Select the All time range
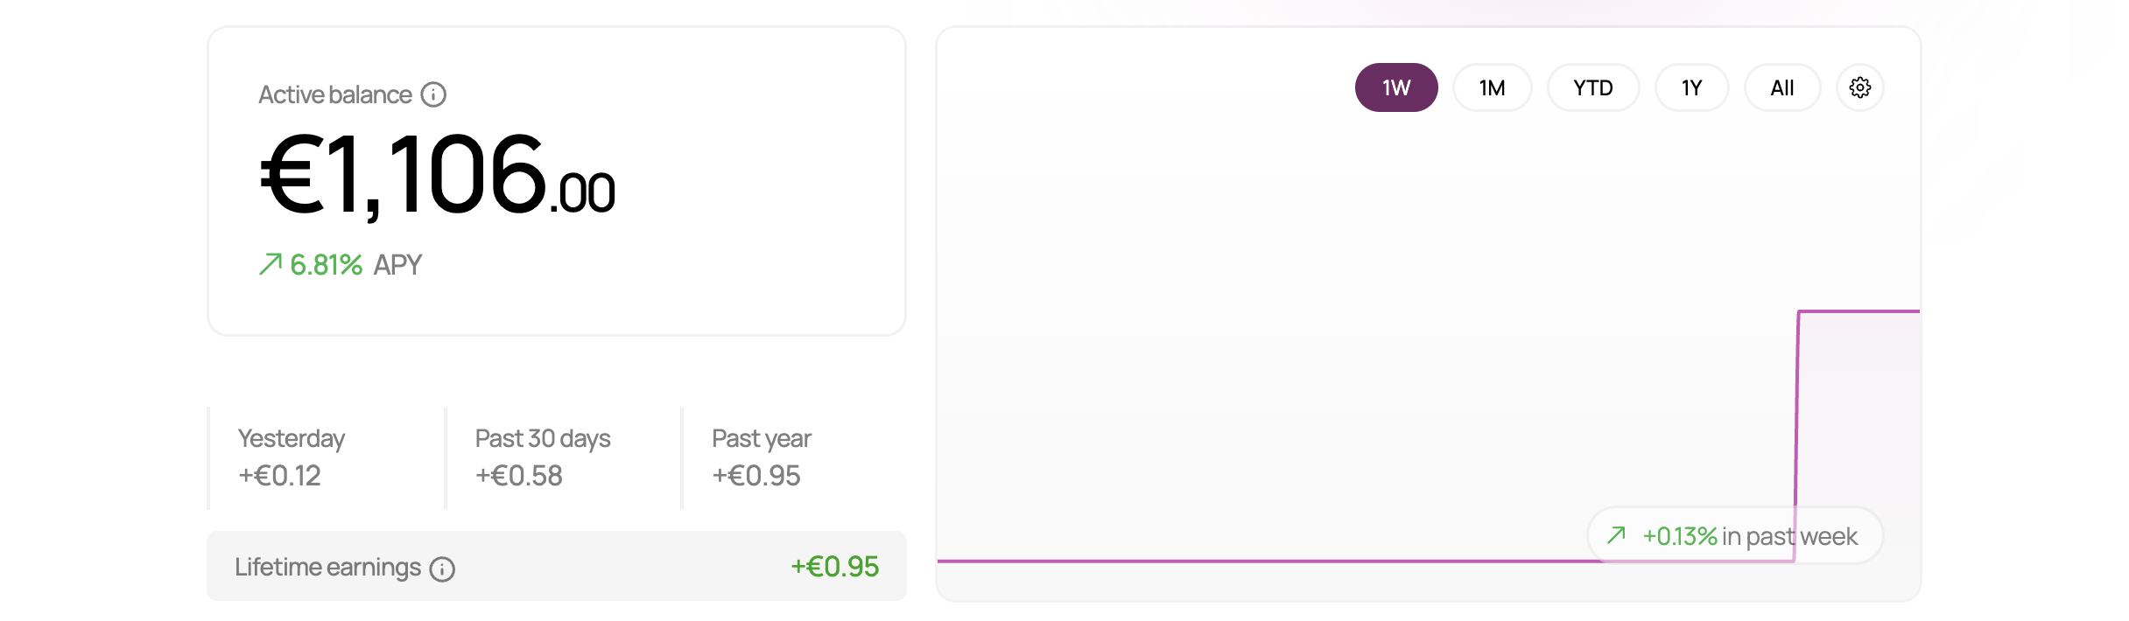 pyautogui.click(x=1781, y=87)
